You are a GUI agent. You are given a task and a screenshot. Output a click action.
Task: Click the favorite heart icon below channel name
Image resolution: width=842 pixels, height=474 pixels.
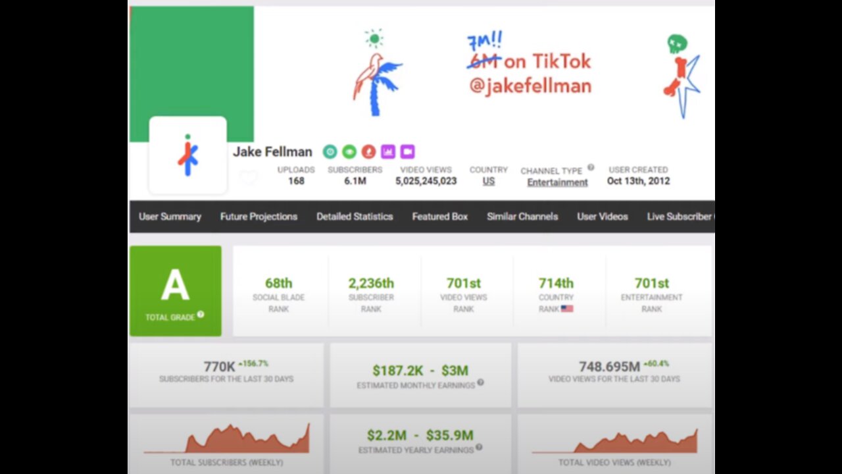[x=248, y=178]
